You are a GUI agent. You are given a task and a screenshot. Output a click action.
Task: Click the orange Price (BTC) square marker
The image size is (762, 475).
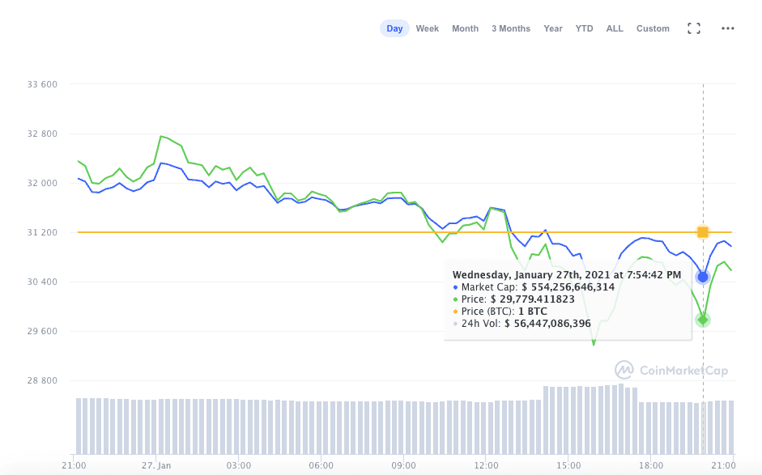[x=703, y=232]
